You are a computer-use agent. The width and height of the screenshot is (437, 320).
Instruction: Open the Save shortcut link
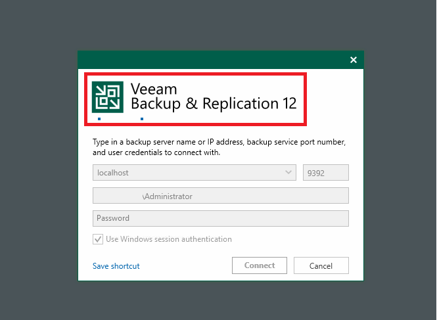click(x=116, y=266)
